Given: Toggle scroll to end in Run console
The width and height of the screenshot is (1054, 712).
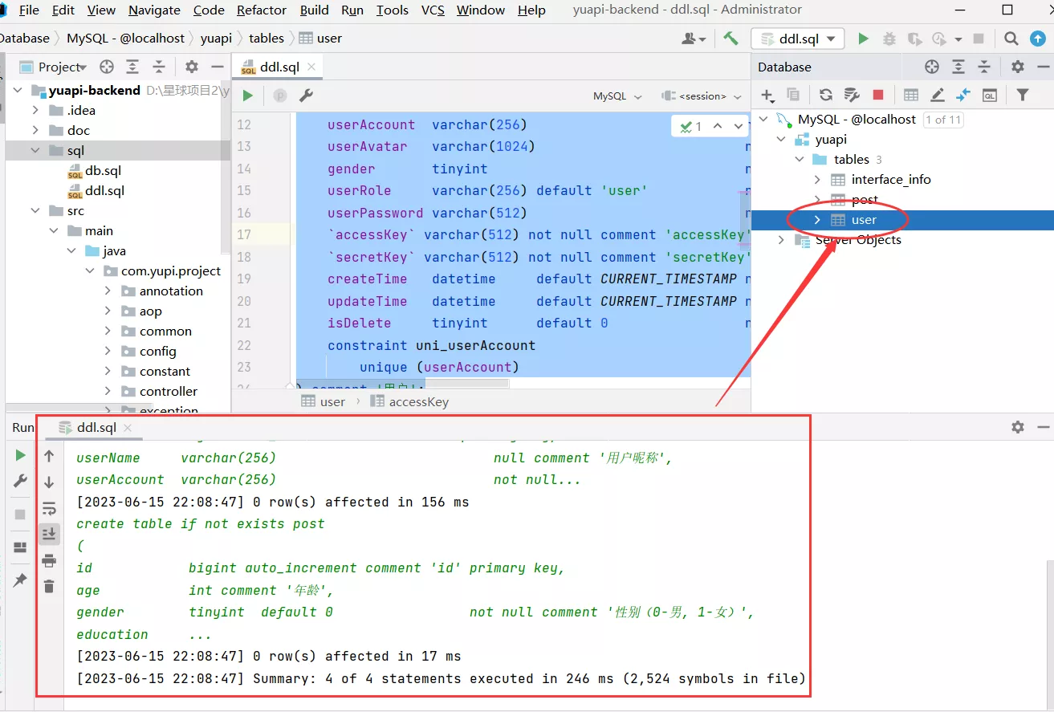Looking at the screenshot, I should click(x=49, y=534).
